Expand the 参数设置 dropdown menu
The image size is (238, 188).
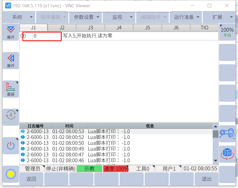pyautogui.click(x=86, y=17)
